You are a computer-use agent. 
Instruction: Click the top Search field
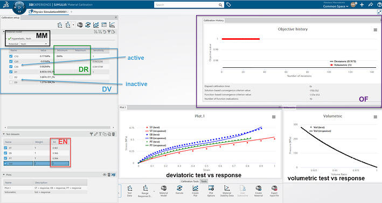[x=186, y=5]
